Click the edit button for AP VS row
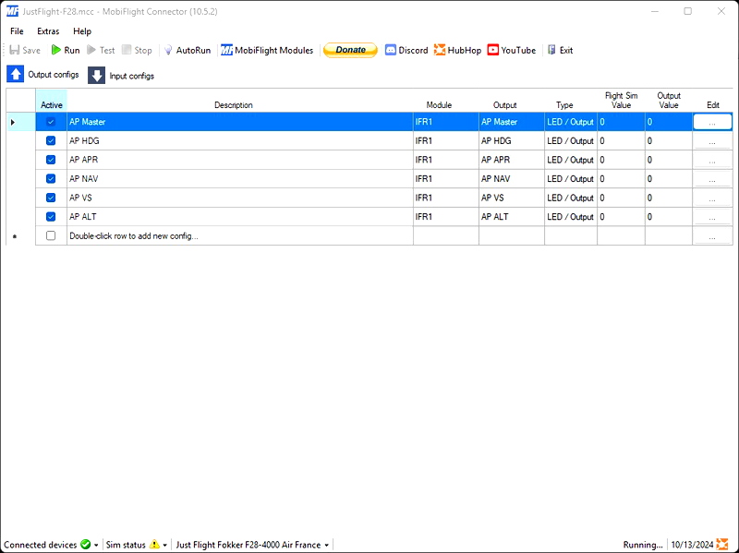Screen dimensions: 739x553 click(711, 198)
